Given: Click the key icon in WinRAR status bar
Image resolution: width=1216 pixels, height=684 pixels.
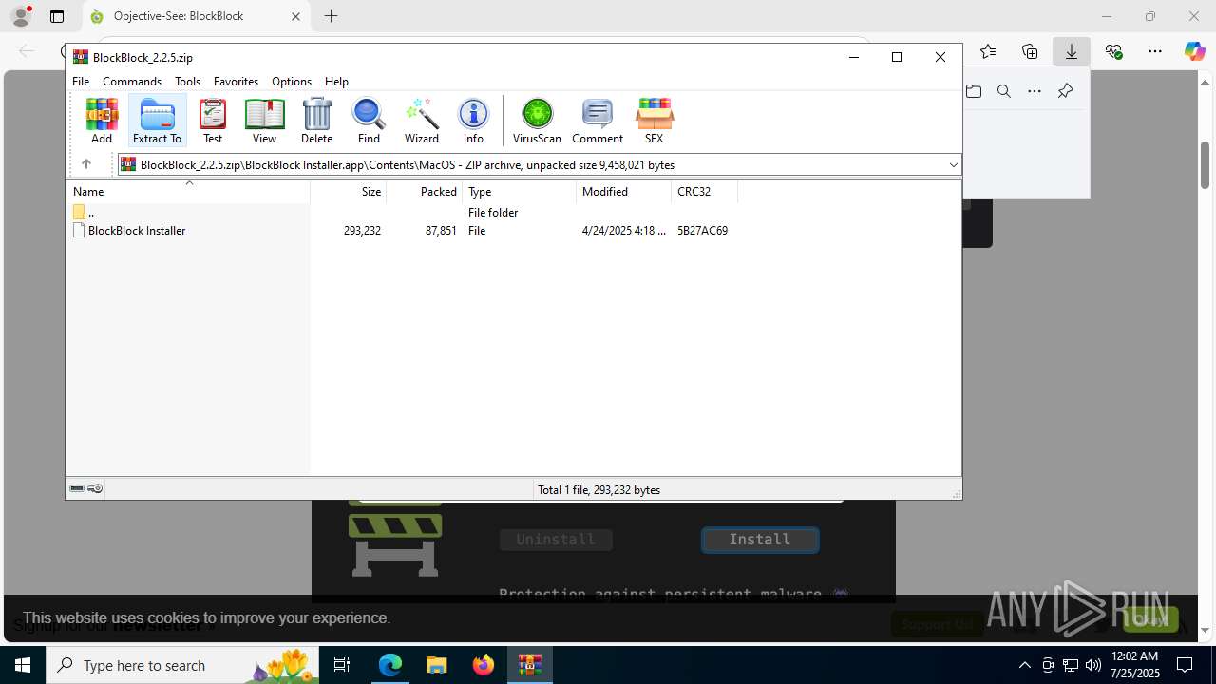Looking at the screenshot, I should (x=95, y=488).
